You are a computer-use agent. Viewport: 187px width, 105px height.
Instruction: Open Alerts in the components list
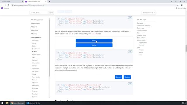(34, 43)
